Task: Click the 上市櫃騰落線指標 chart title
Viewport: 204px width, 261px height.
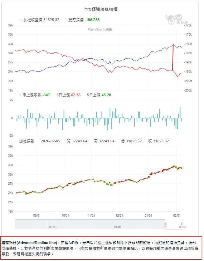Action: click(x=100, y=9)
